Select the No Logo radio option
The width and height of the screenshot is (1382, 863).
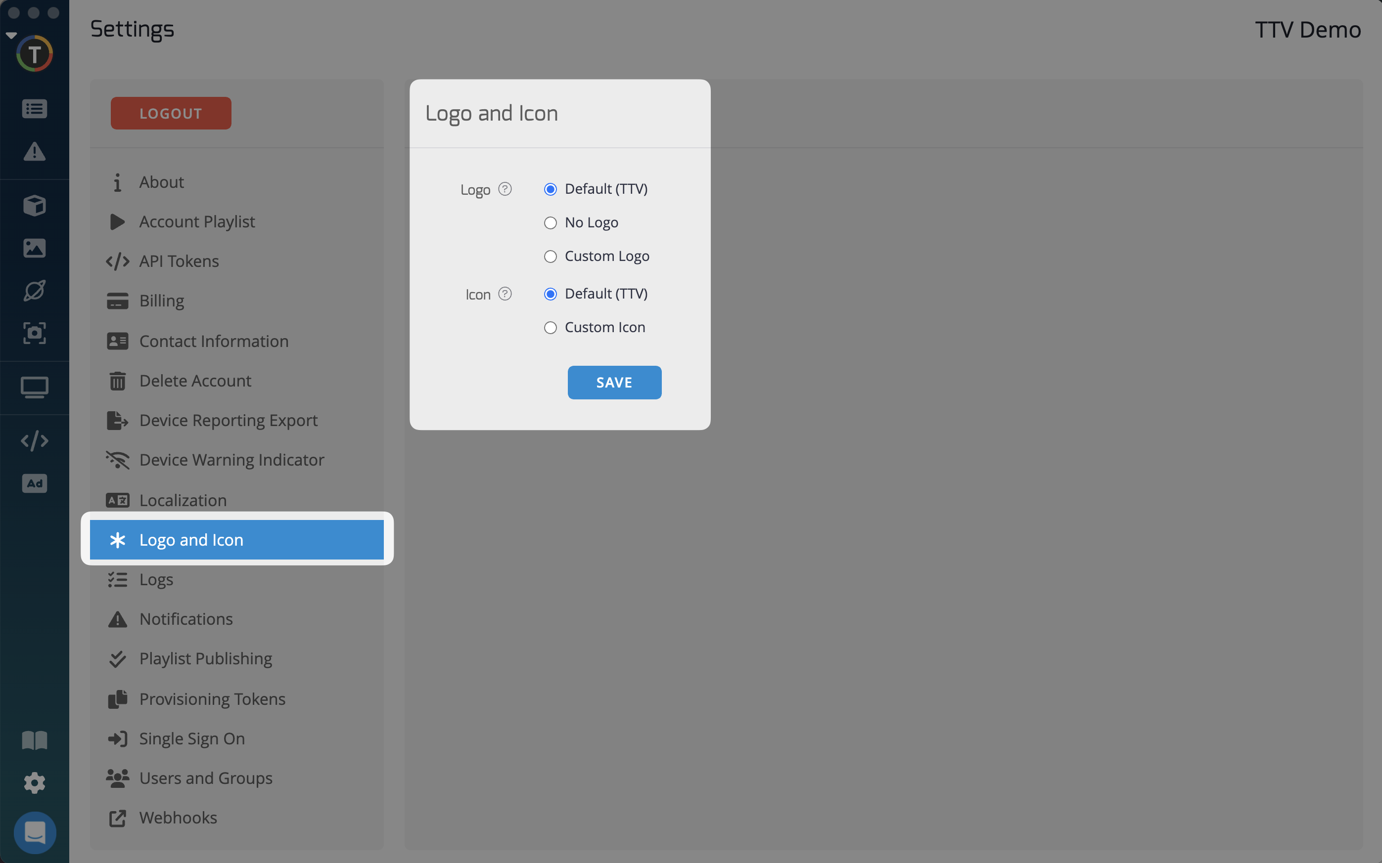click(x=550, y=222)
